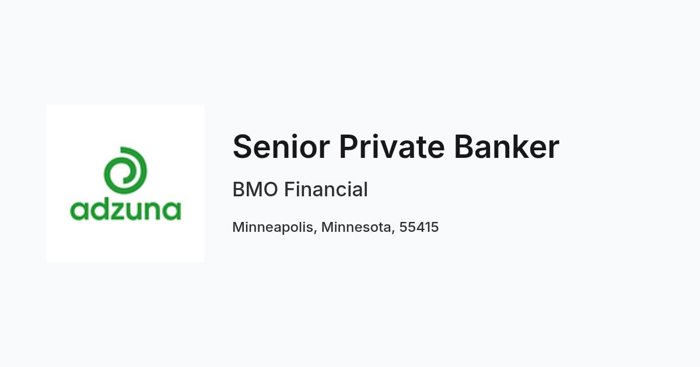Image resolution: width=700 pixels, height=367 pixels.
Task: Click the capital S of Senior
Action: click(x=243, y=147)
